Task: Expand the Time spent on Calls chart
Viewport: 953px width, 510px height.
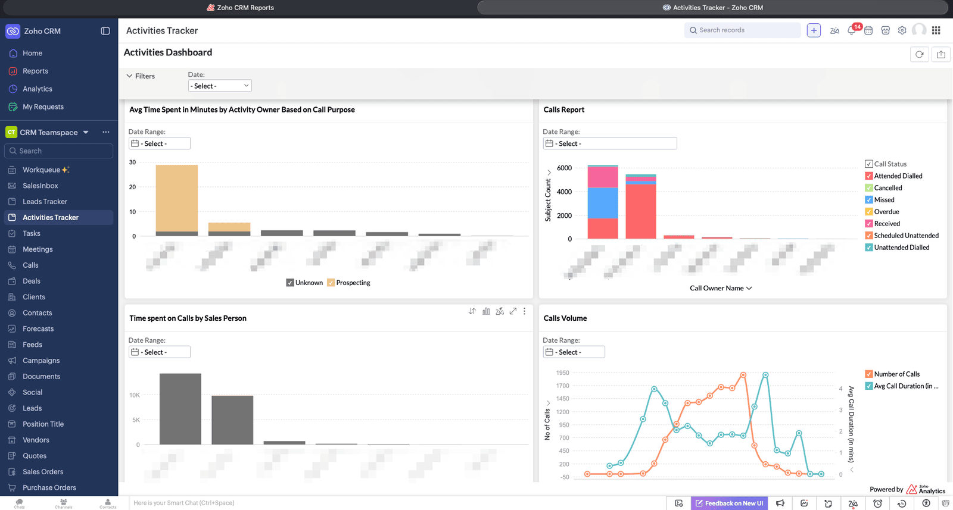Action: (x=513, y=311)
